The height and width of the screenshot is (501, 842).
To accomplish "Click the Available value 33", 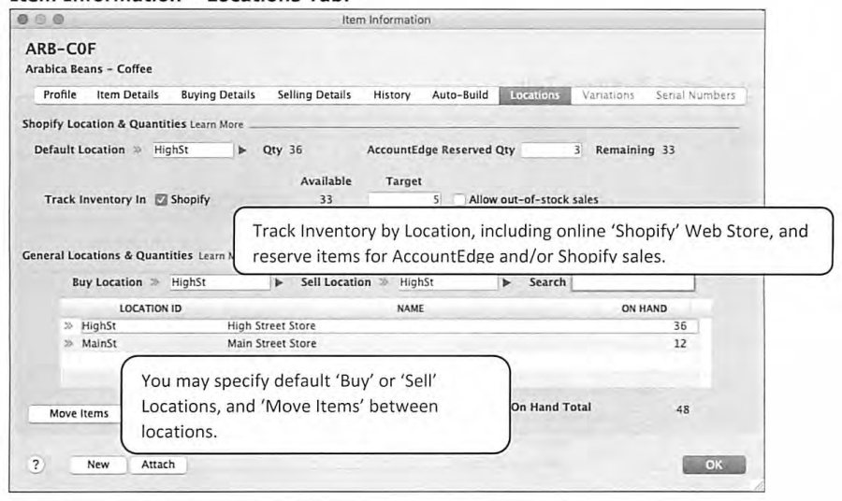I will pos(326,199).
